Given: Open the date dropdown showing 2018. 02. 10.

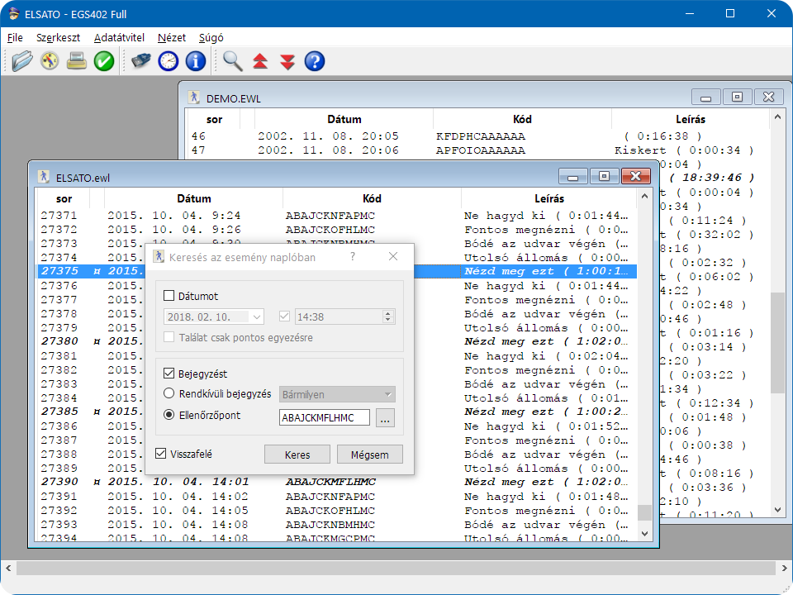Looking at the screenshot, I should click(257, 317).
